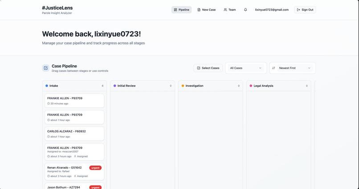Click the Assigned person icon on Renan Alvarado card
359x189 pixels.
[x=75, y=176]
